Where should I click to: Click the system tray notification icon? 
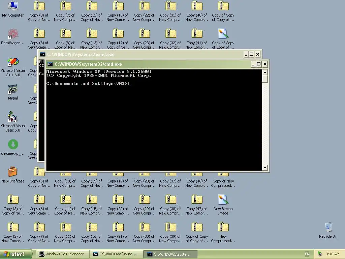320,254
